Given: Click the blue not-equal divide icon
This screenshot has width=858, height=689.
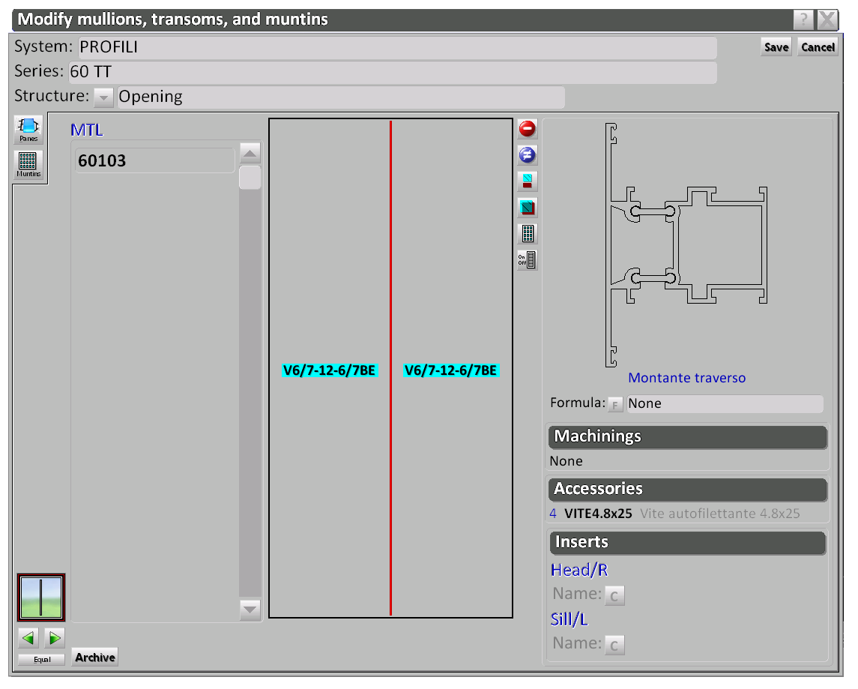Looking at the screenshot, I should tap(527, 155).
